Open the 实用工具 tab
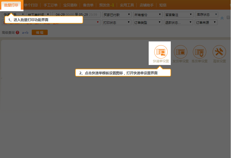This screenshot has width=231, height=158. click(x=127, y=5)
